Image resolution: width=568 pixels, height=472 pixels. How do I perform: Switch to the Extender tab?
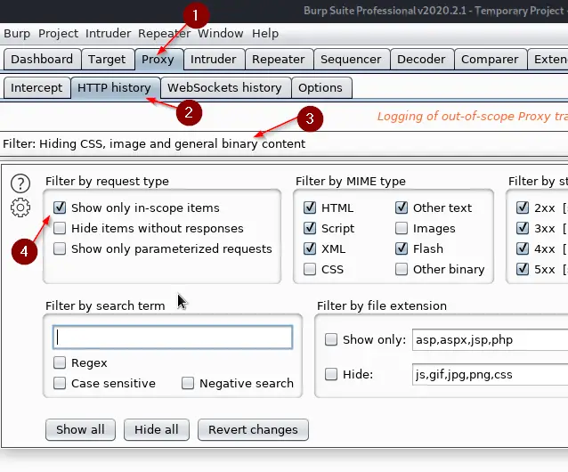pos(548,59)
